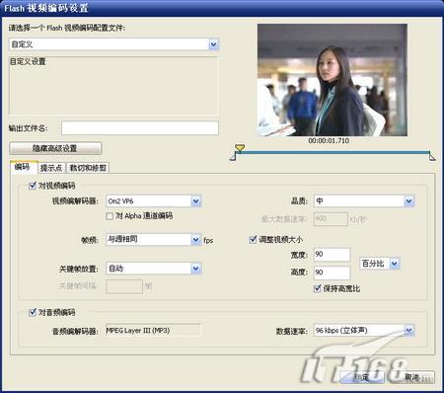Open the frame rate 与源相同 dropdown
Viewport: 444px width, 393px height.
point(154,239)
